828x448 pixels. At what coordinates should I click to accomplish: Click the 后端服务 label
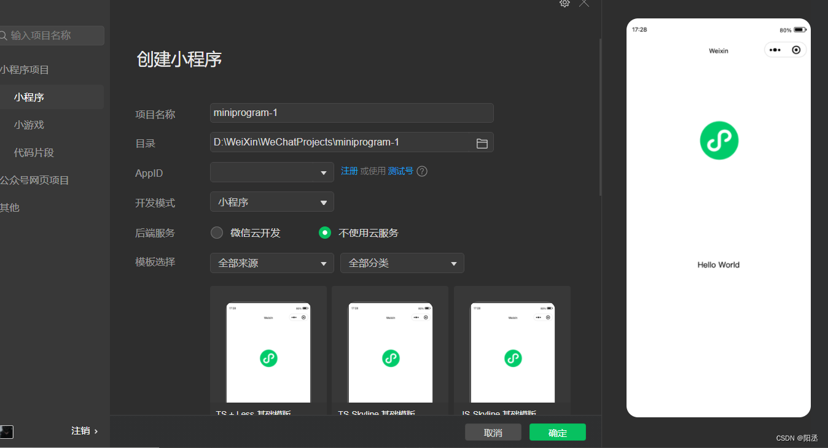pos(155,233)
